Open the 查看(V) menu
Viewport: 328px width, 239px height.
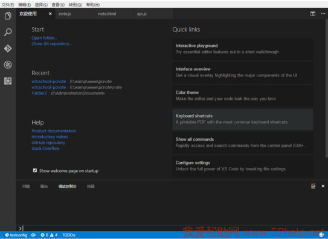(x=58, y=5)
